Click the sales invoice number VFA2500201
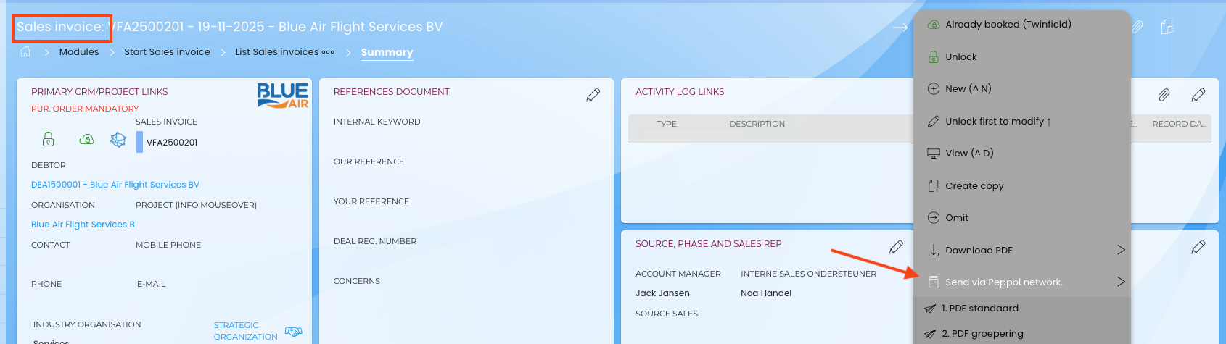The width and height of the screenshot is (1226, 344). (x=172, y=143)
